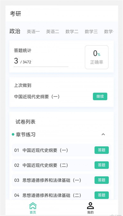Image resolution: width=123 pixels, height=216 pixels.
Task: Tap 答题 for 思想道德修养和法律基础（一）
Action: point(101,180)
